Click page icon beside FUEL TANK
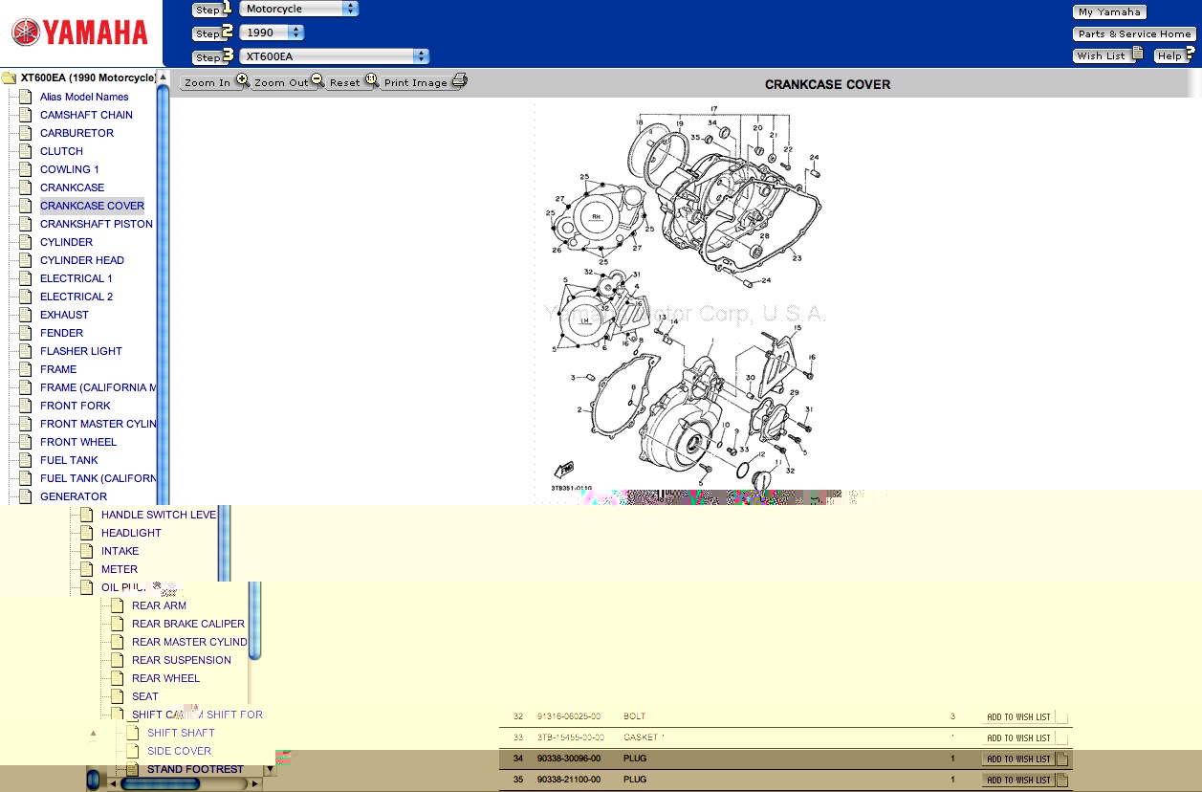Screen dimensions: 1202x792 (x=26, y=460)
